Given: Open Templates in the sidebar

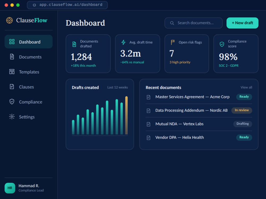Looking at the screenshot, I should click(28, 72).
